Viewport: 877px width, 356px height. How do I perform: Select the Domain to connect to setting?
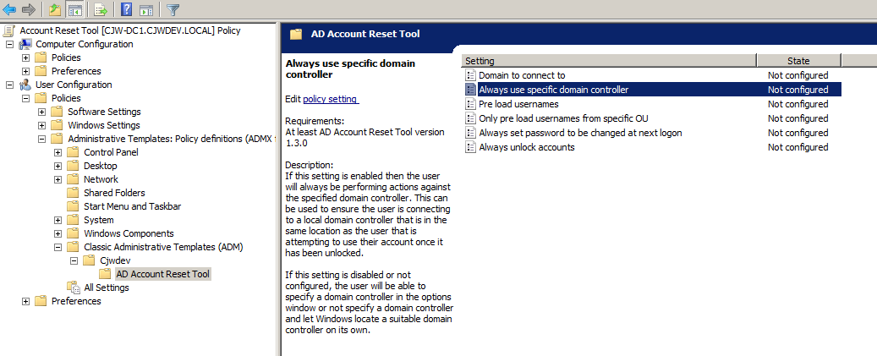pyautogui.click(x=522, y=75)
